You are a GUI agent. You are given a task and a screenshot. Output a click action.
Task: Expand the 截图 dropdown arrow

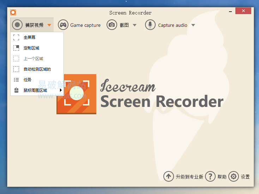coord(135,25)
